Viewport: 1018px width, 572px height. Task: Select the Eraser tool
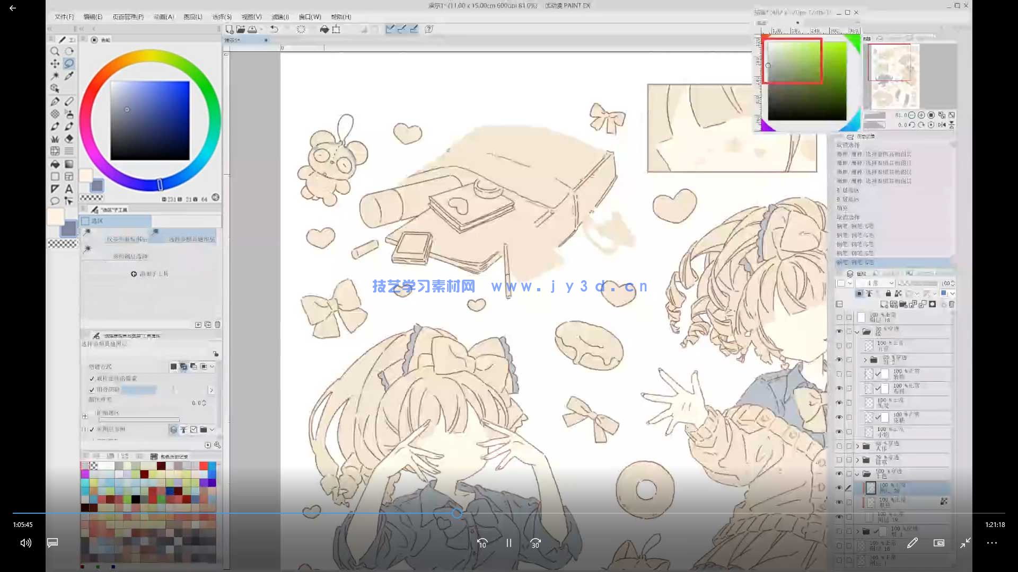coord(68,138)
